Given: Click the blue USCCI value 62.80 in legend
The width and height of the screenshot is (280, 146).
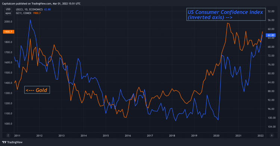Looking at the screenshot, I should 47,9.
